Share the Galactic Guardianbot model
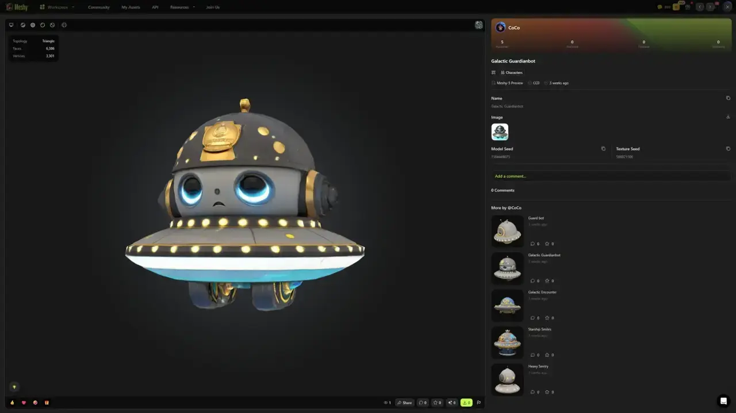Screen dimensions: 736x413 [404, 403]
